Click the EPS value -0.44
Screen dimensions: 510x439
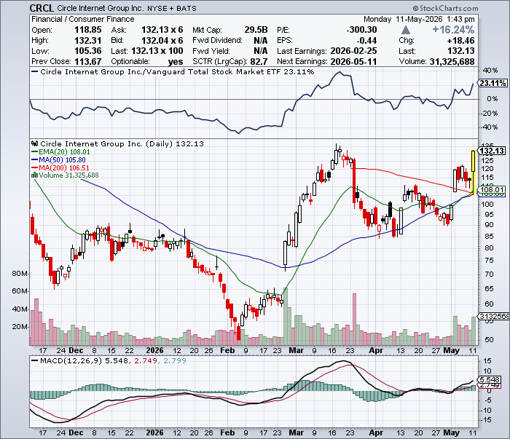(366, 41)
